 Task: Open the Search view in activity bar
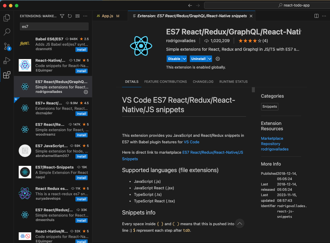[x=7, y=32]
